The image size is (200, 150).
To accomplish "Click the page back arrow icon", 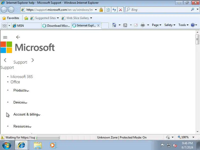I will pos(18,37).
